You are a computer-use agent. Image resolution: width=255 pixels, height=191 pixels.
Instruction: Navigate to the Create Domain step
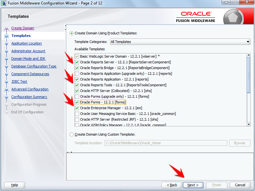pos(23,28)
